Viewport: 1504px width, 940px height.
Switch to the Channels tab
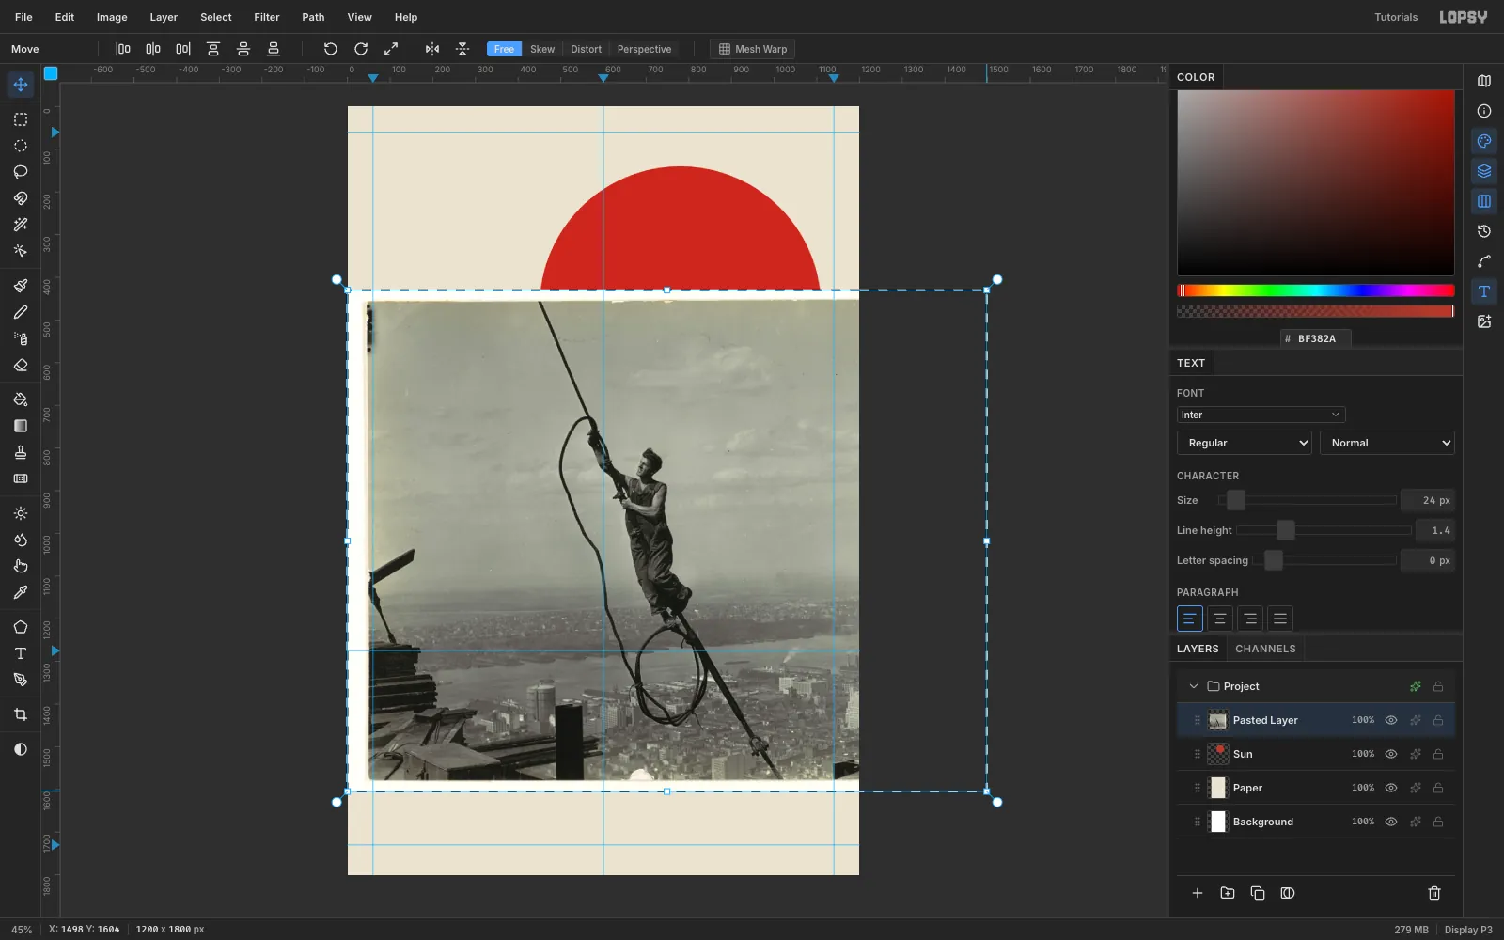coord(1265,649)
